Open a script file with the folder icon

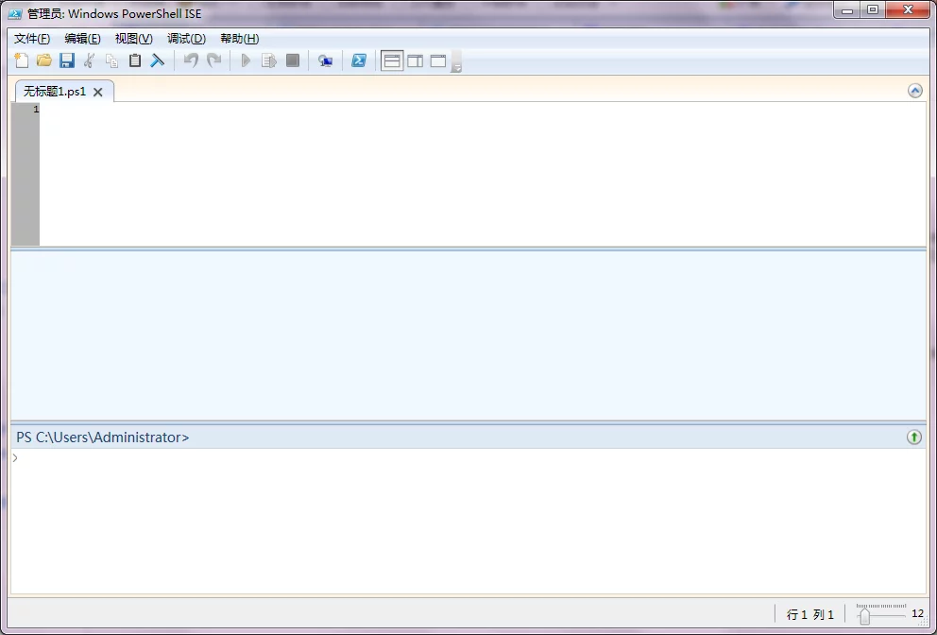[44, 60]
